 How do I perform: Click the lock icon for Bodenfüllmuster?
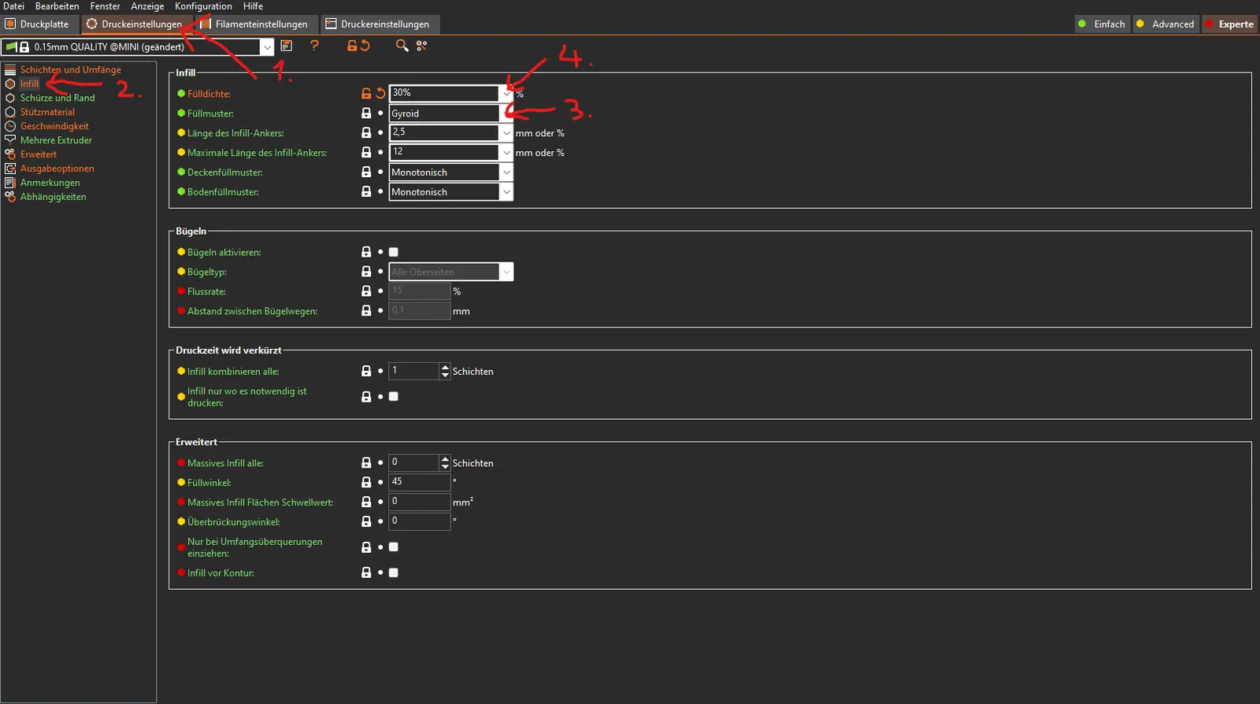[x=366, y=191]
